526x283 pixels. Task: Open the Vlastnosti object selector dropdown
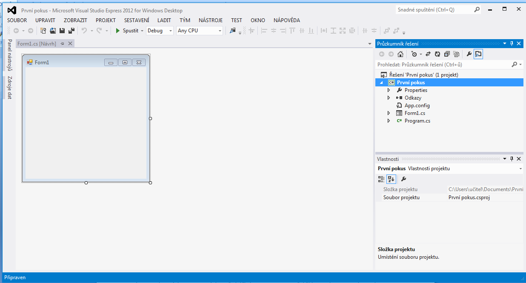521,169
